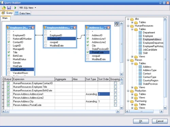Enable grouping for Person.Address.City row
Screen dimensions: 170x127
point(115,101)
